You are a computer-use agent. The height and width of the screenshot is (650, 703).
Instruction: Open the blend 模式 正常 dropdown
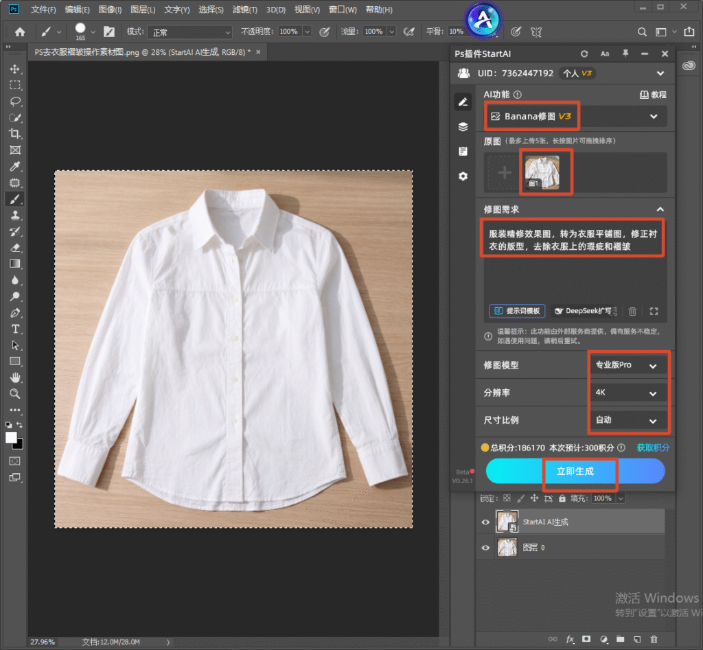[x=190, y=32]
